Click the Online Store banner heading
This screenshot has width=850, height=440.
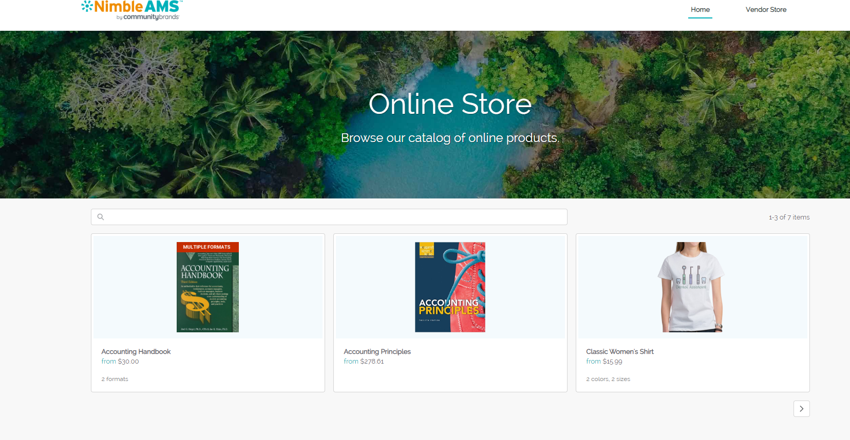point(450,104)
